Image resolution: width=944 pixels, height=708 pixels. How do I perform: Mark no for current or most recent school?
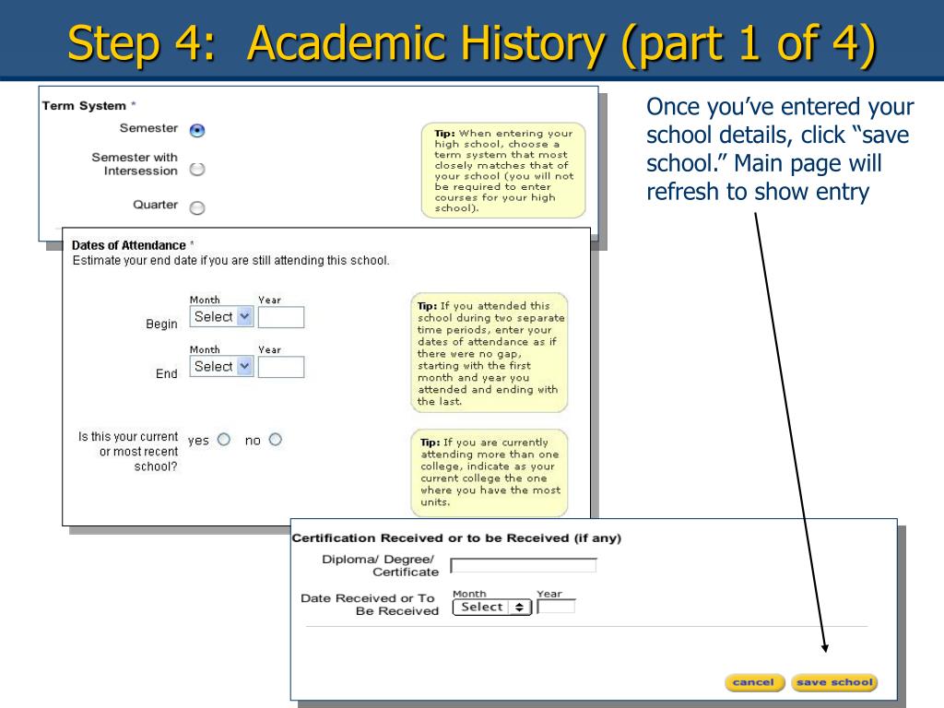275,440
